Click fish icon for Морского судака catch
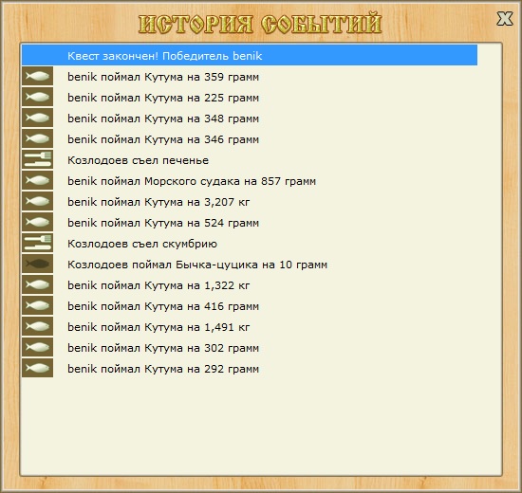Screen dimensions: 522x493 pyautogui.click(x=37, y=180)
